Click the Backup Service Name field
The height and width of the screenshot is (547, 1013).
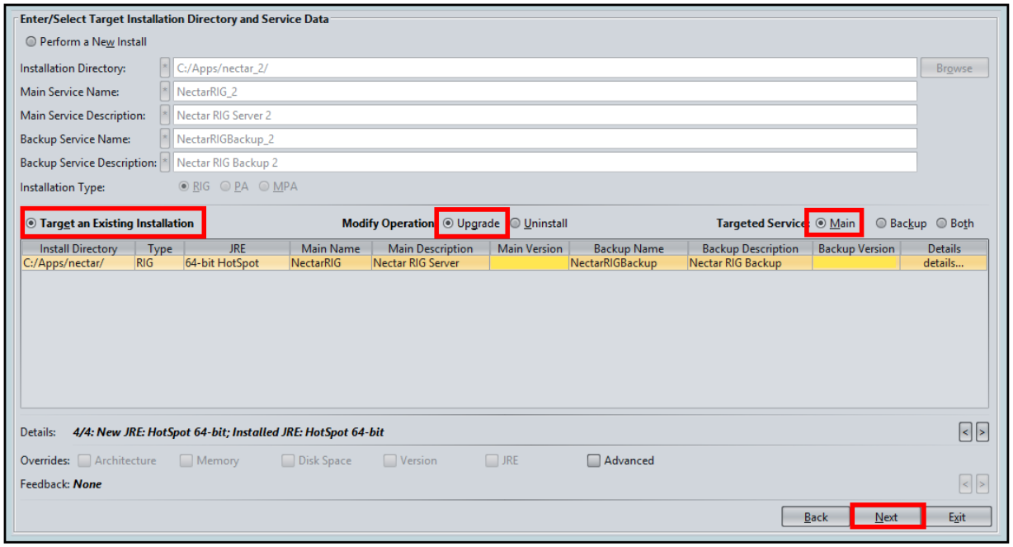click(545, 139)
